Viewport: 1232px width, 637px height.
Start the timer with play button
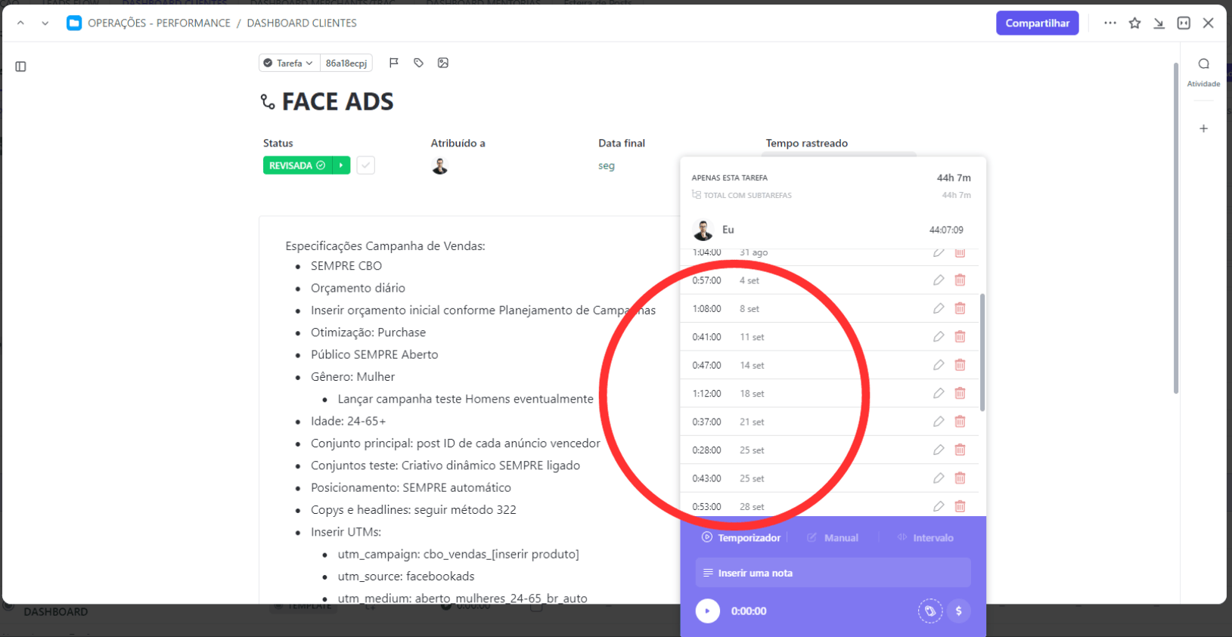point(708,611)
